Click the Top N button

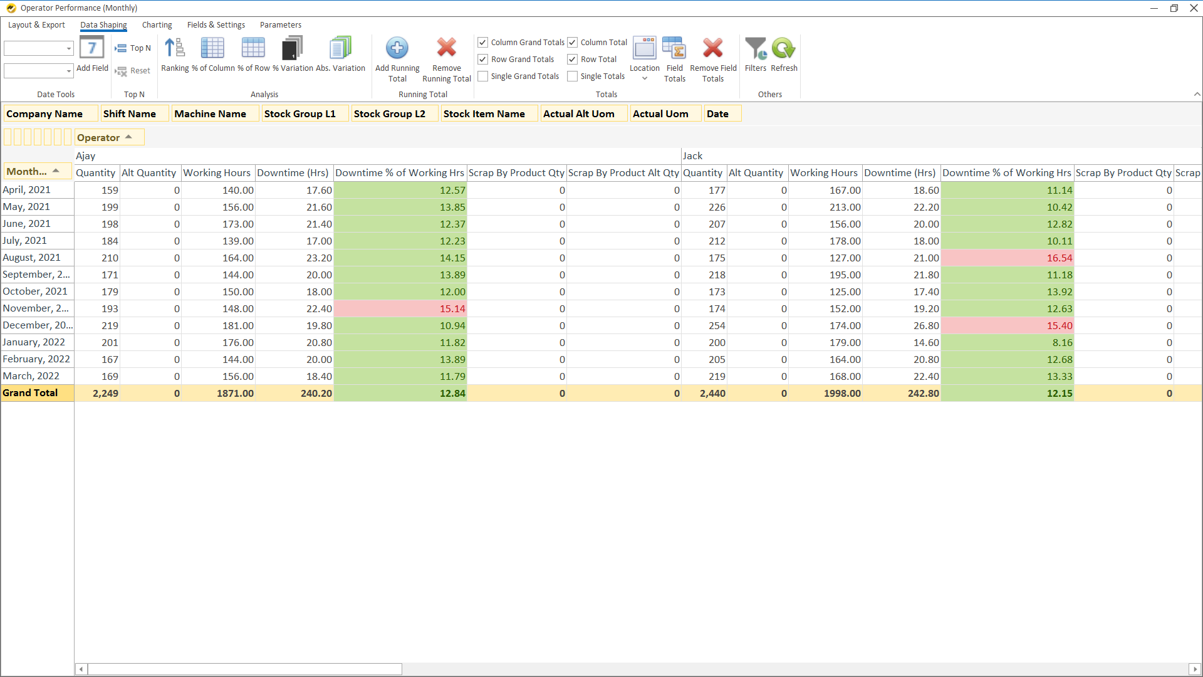133,48
